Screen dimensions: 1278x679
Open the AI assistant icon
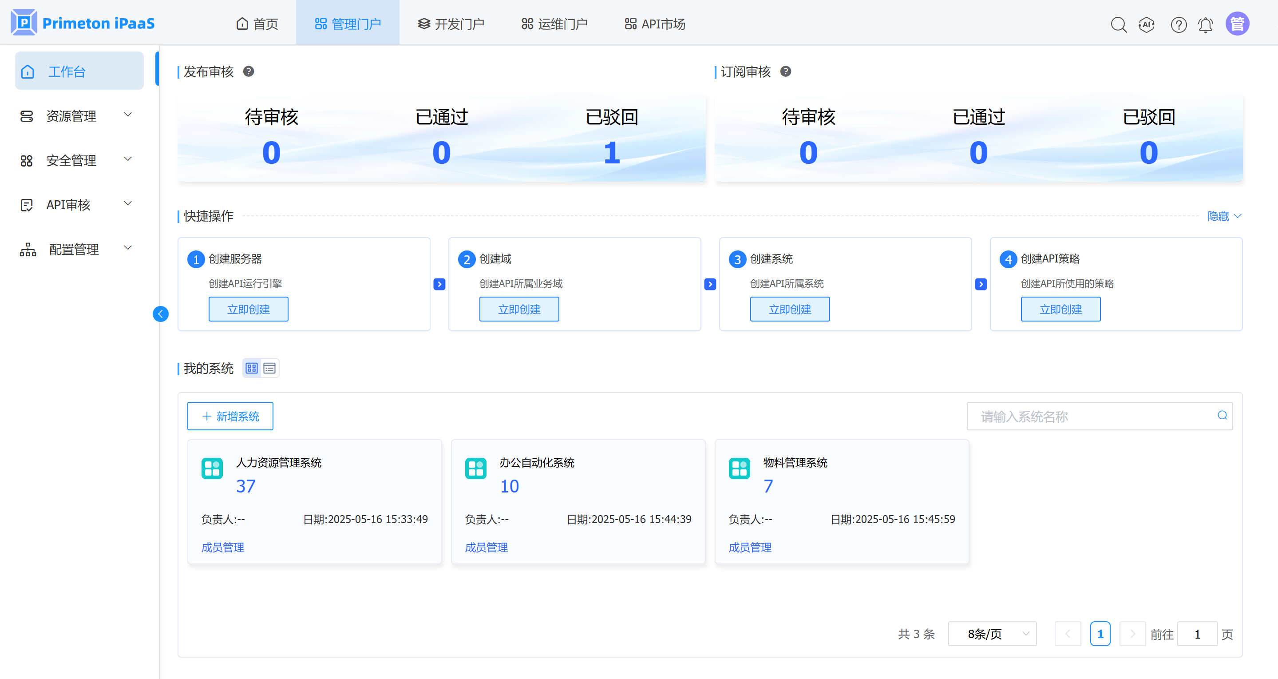(1147, 24)
